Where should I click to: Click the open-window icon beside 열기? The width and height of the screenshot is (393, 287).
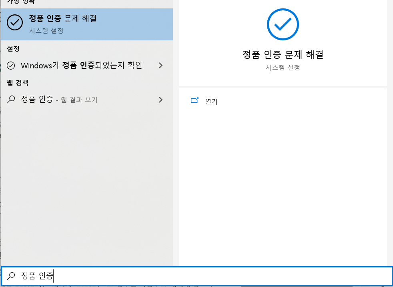[x=194, y=100]
